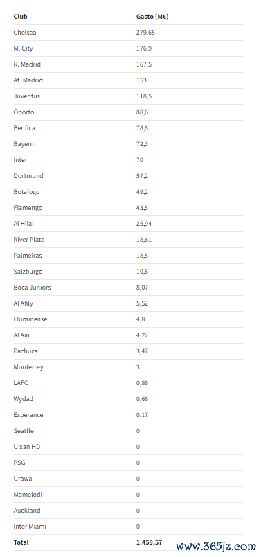
Task: Click the Boca Juniors row name
Action: (32, 288)
